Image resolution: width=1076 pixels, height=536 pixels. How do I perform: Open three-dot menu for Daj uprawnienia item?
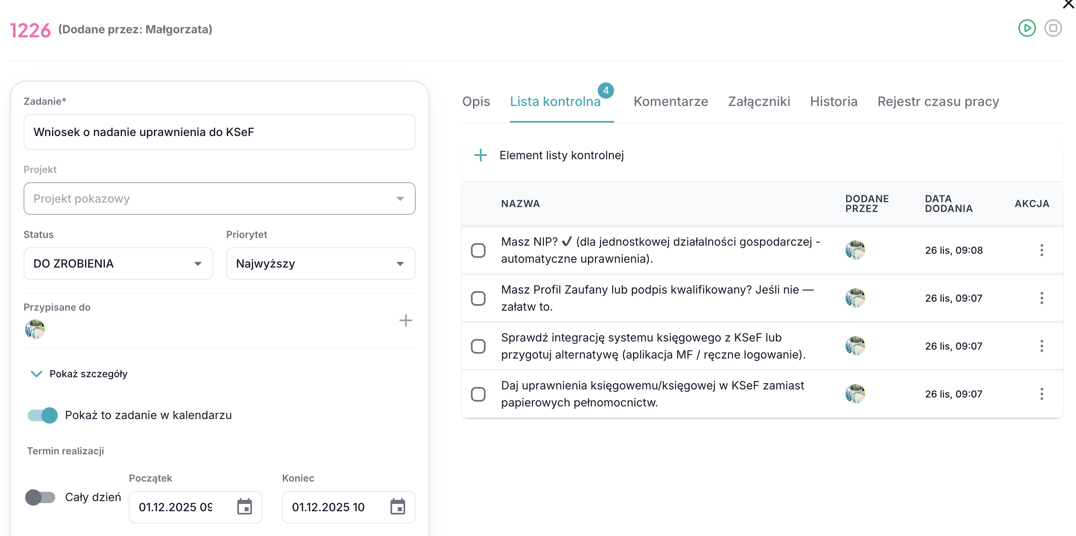[1041, 393]
